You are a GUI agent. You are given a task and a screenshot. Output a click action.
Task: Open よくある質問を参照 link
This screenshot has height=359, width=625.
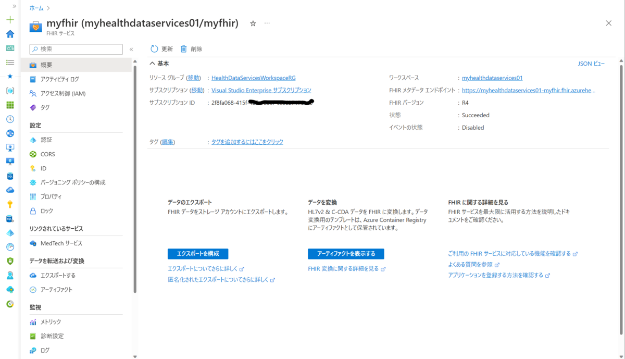pos(473,265)
